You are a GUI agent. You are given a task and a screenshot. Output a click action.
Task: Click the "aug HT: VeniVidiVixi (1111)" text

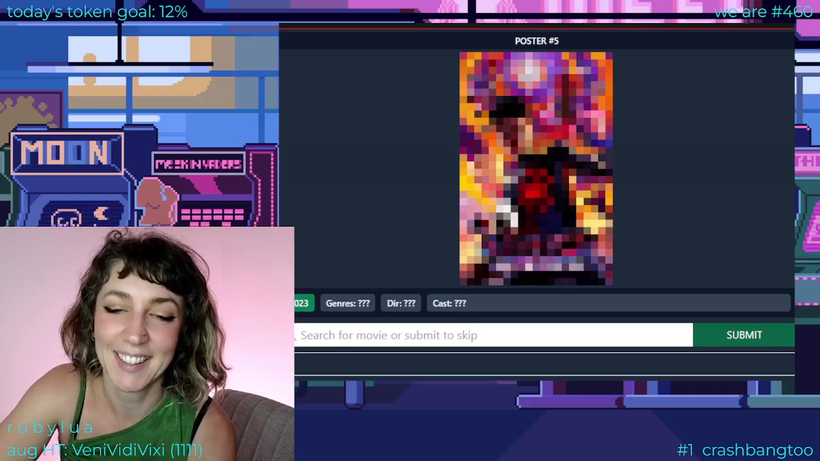[105, 450]
